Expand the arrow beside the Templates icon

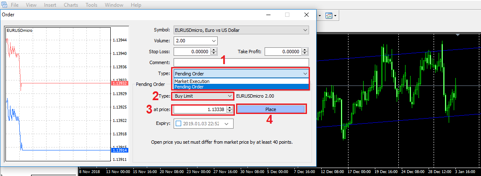click(335, 15)
